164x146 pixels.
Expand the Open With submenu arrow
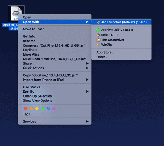87,22
